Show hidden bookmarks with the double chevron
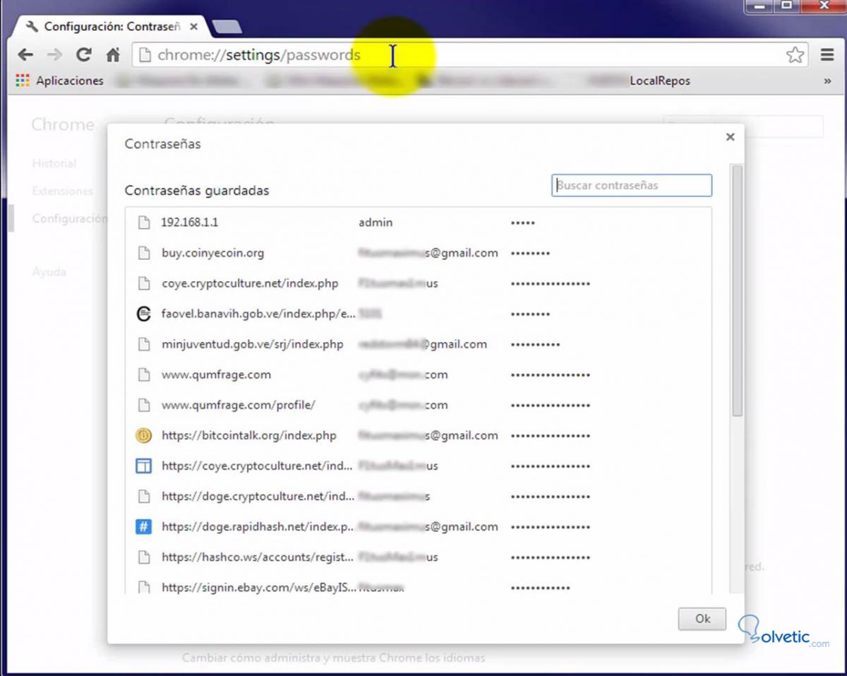 [x=827, y=81]
